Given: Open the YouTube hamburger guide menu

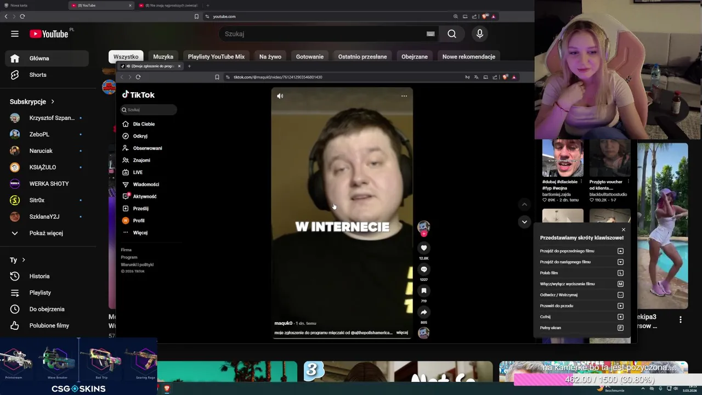Looking at the screenshot, I should point(15,34).
